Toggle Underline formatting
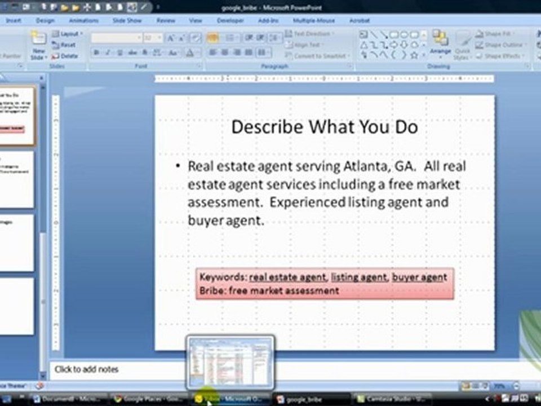 pyautogui.click(x=119, y=52)
